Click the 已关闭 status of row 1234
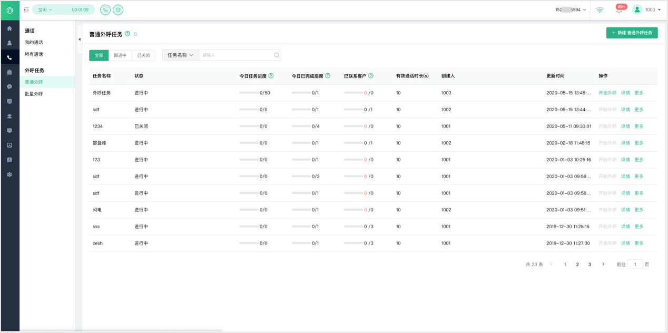The image size is (668, 333). tap(141, 126)
